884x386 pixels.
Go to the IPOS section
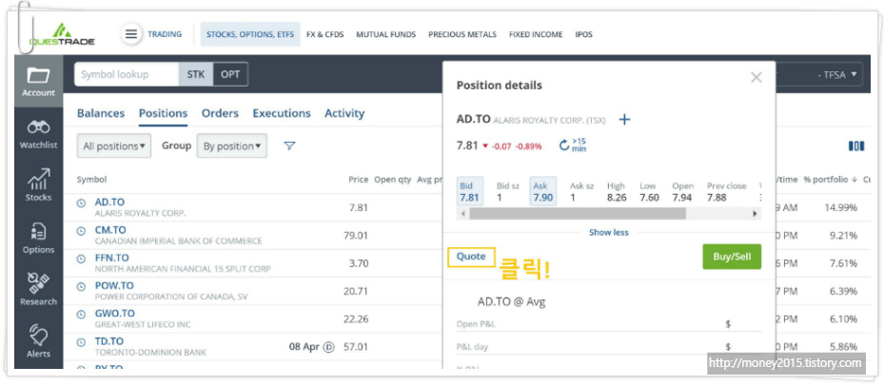583,34
